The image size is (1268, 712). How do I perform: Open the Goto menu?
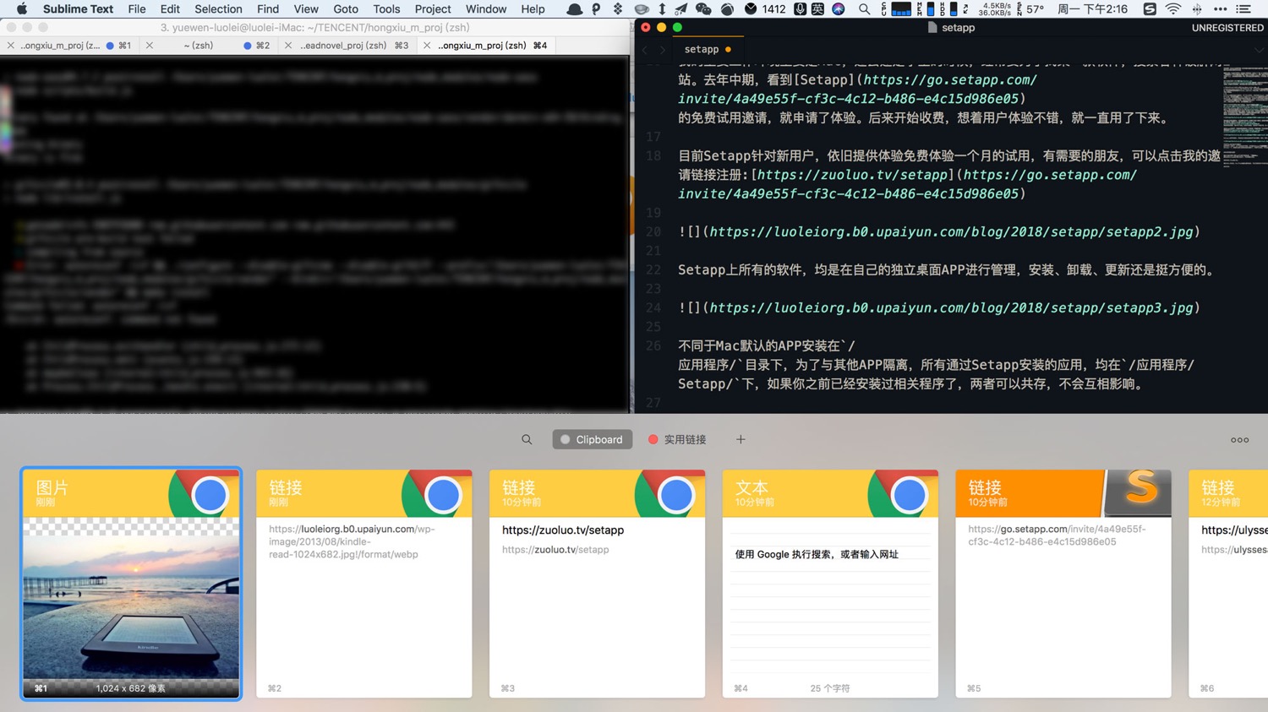(x=345, y=9)
